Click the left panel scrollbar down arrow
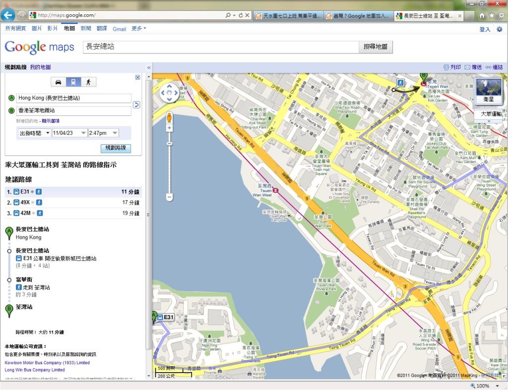508x390 pixels. [x=149, y=376]
